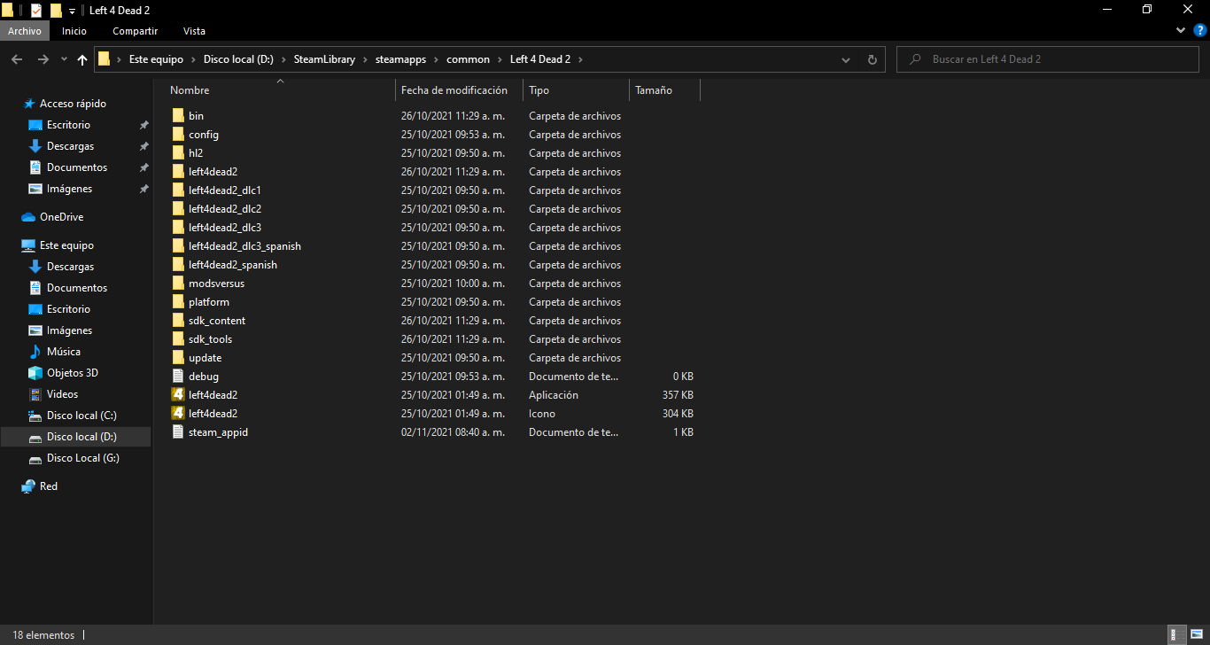Click the OneDrive cloud icon in the sidebar
Image resolution: width=1210 pixels, height=645 pixels.
click(28, 217)
